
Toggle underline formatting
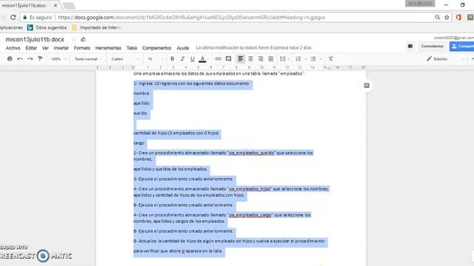click(x=193, y=59)
